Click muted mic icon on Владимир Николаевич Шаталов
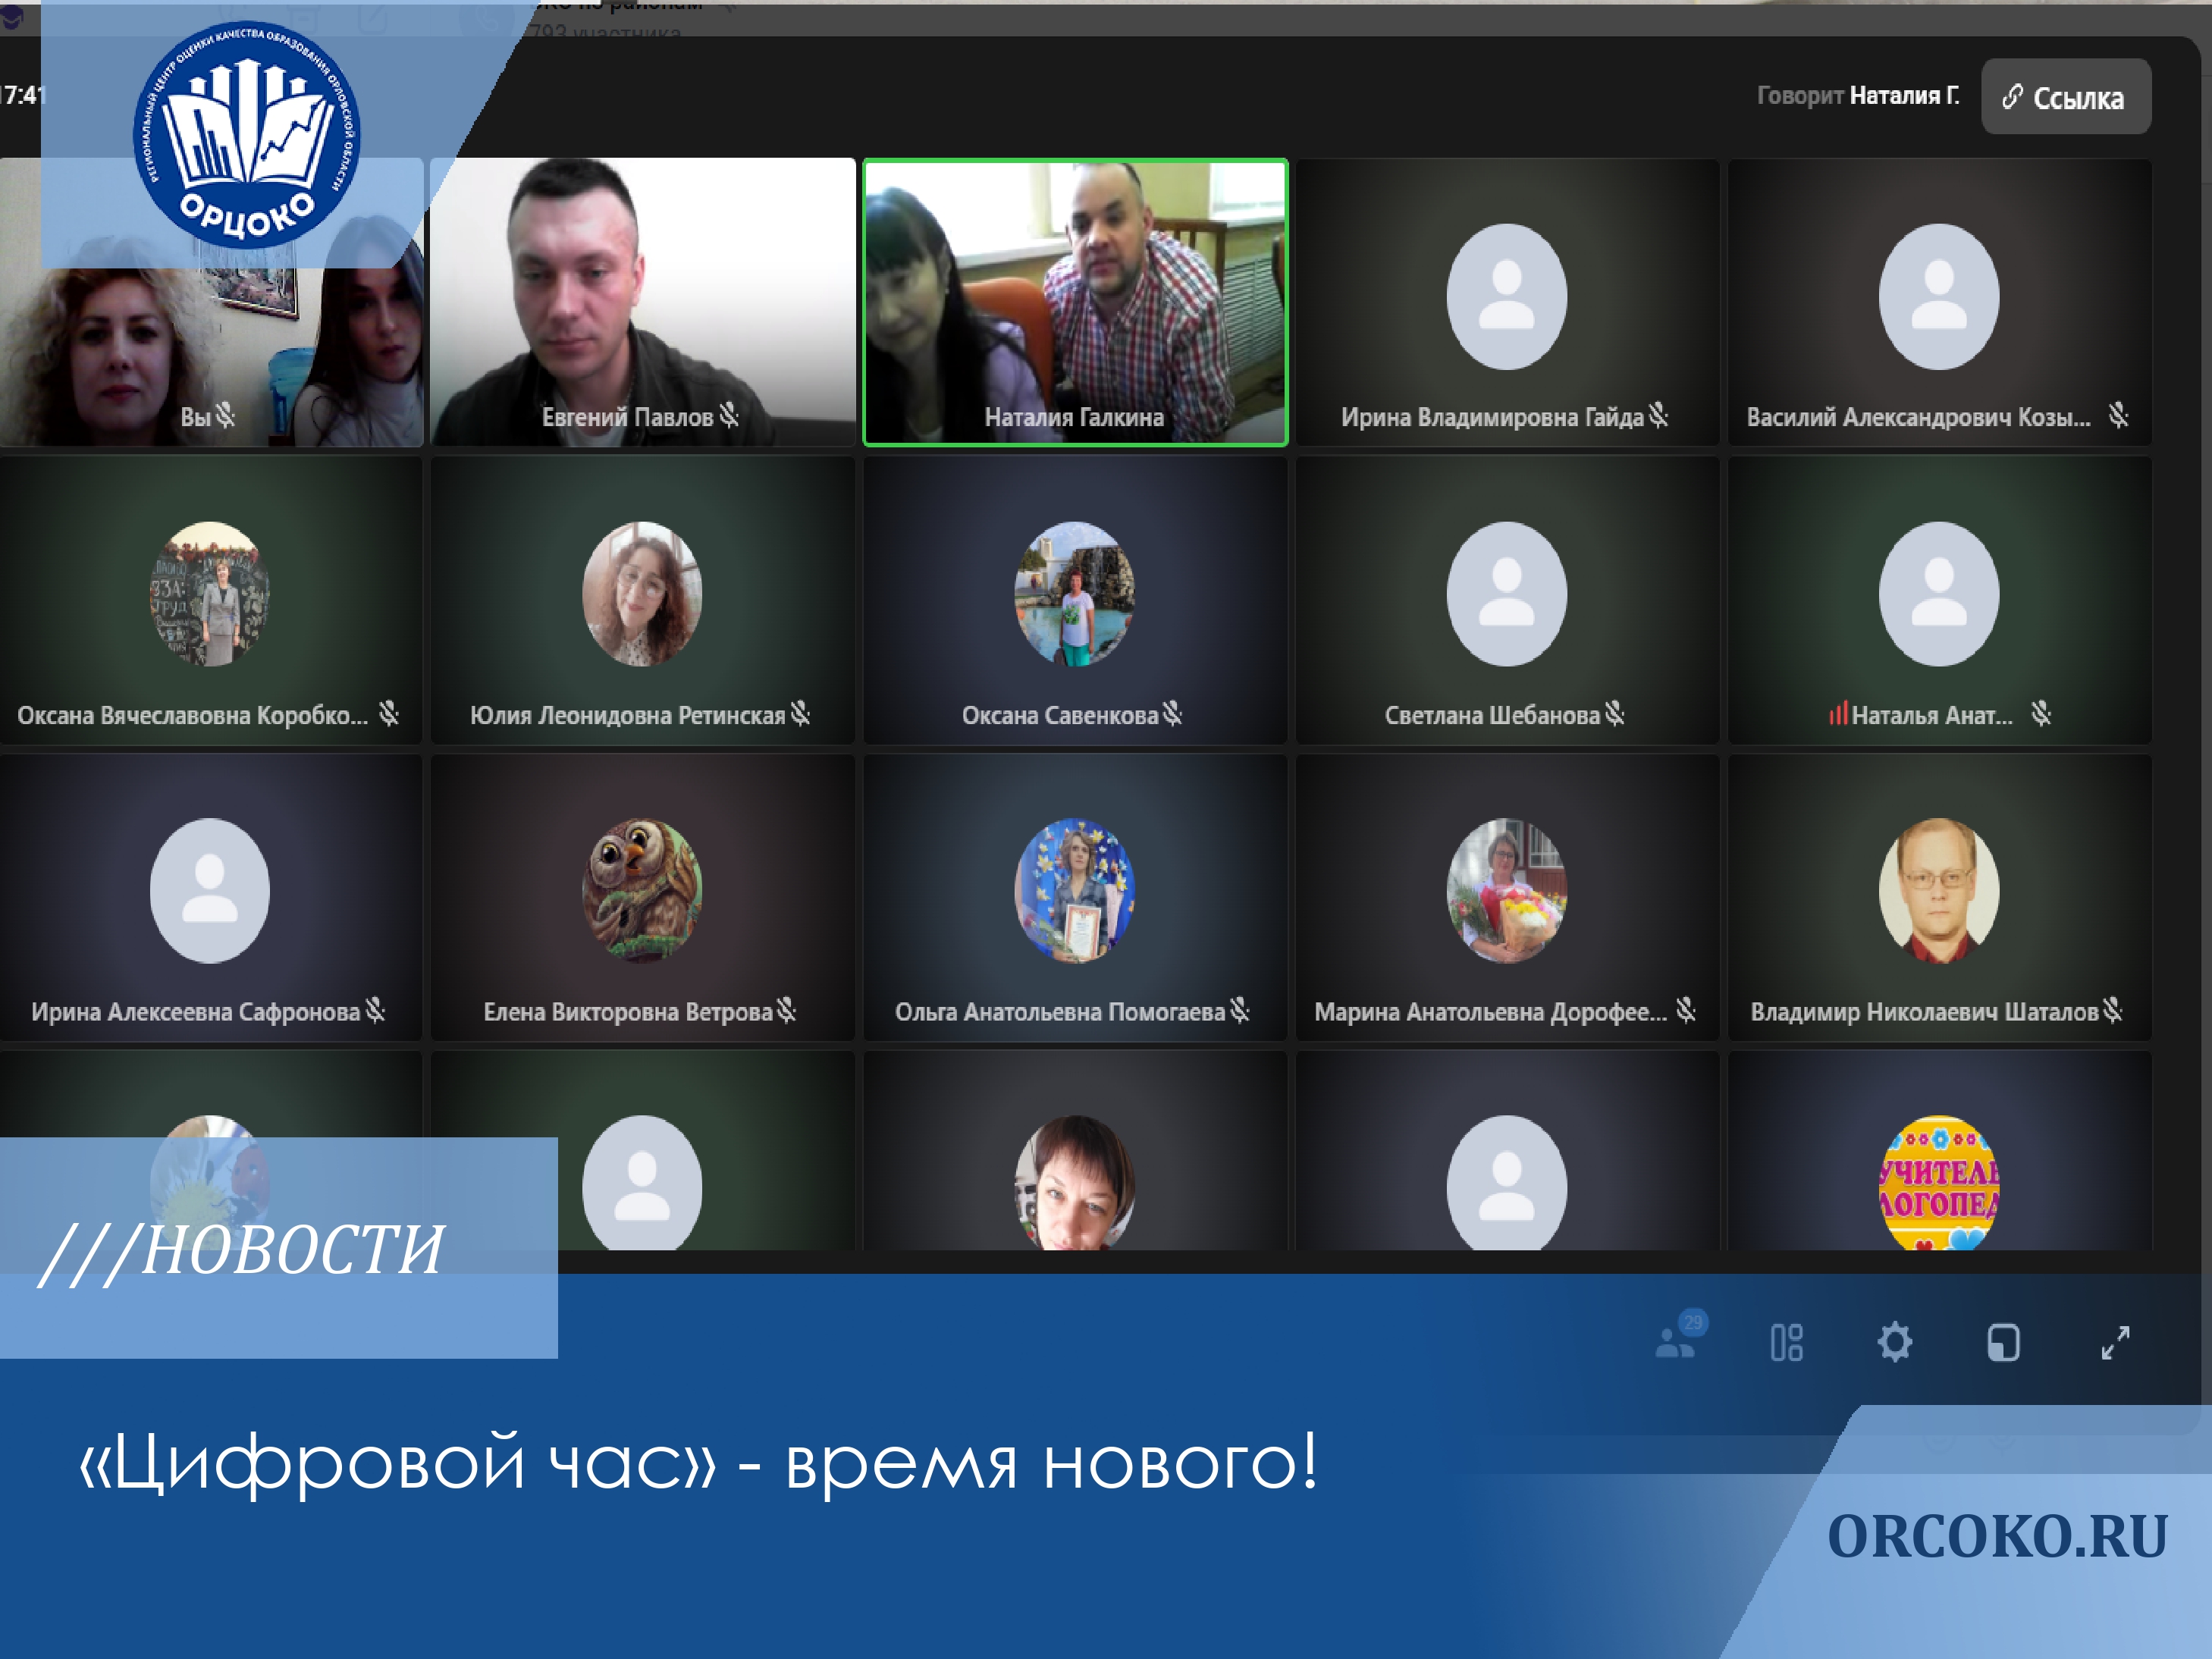This screenshot has width=2212, height=1659. pos(2111,1010)
